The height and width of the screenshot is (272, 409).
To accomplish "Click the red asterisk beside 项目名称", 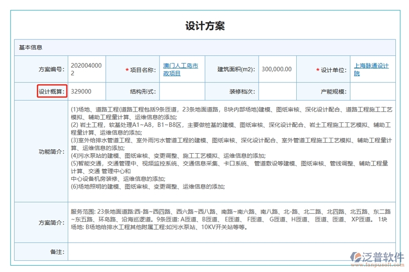I will click(x=126, y=69).
